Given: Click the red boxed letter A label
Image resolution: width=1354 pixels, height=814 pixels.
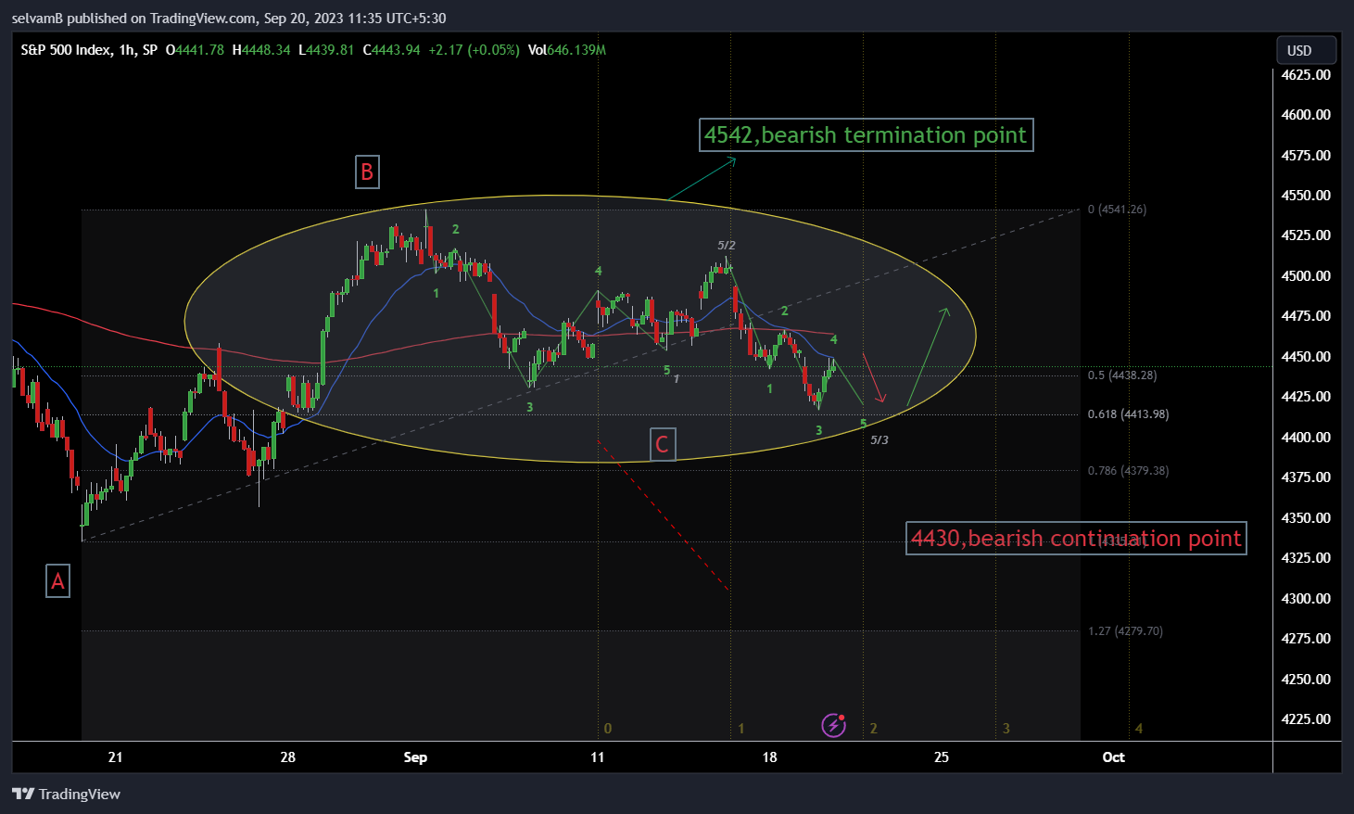Looking at the screenshot, I should (57, 581).
